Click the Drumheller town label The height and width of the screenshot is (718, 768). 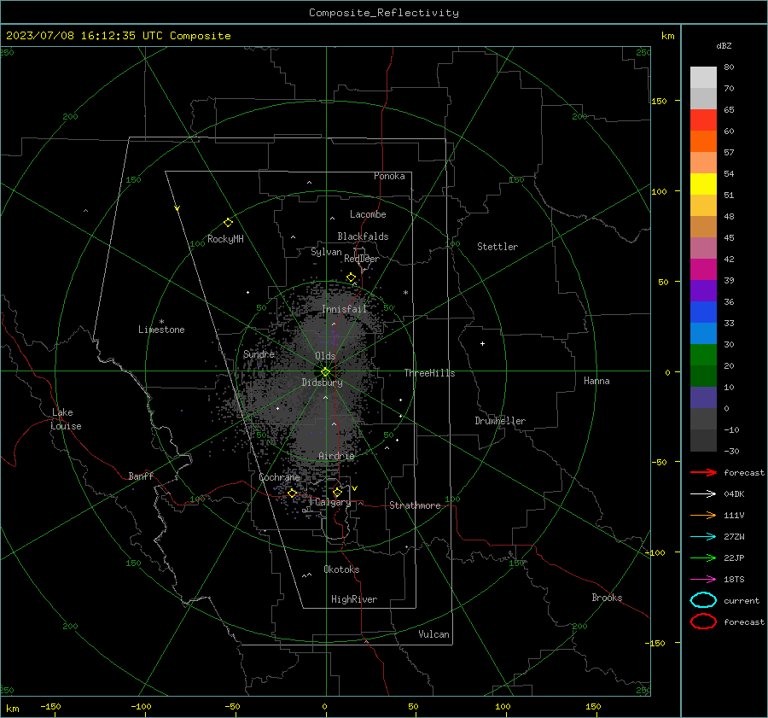(500, 421)
